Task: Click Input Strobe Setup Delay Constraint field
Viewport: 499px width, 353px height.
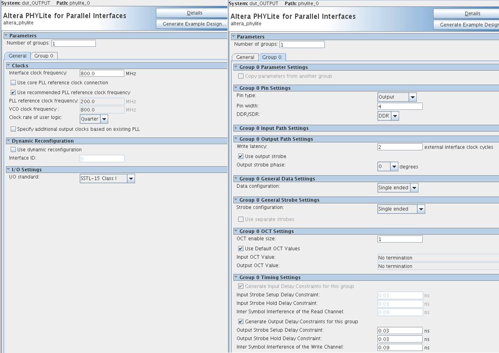Action: tap(400, 295)
